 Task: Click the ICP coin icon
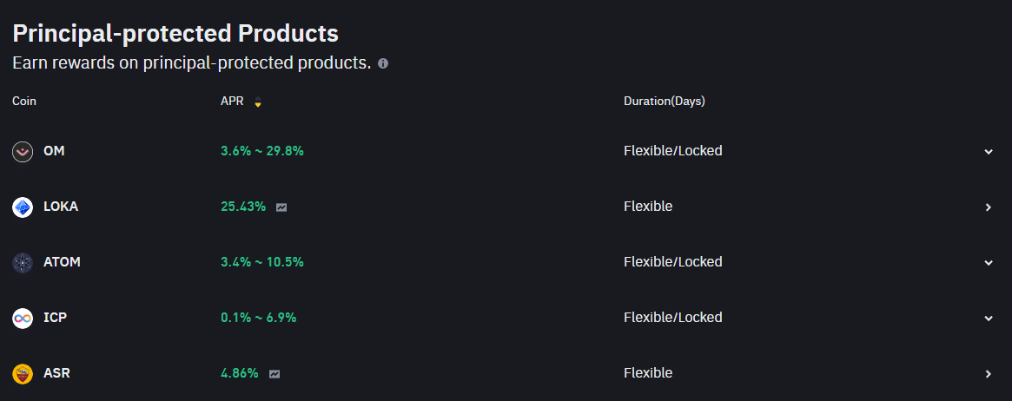pyautogui.click(x=23, y=319)
